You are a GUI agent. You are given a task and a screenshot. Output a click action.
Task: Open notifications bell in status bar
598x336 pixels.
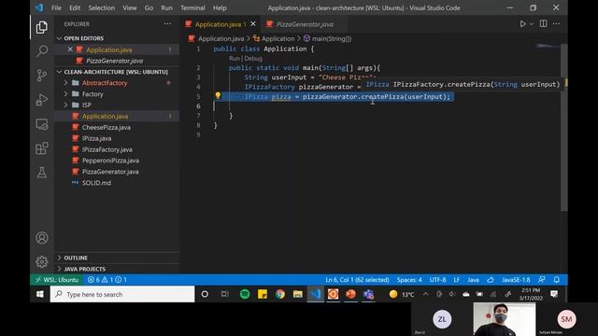(x=557, y=280)
